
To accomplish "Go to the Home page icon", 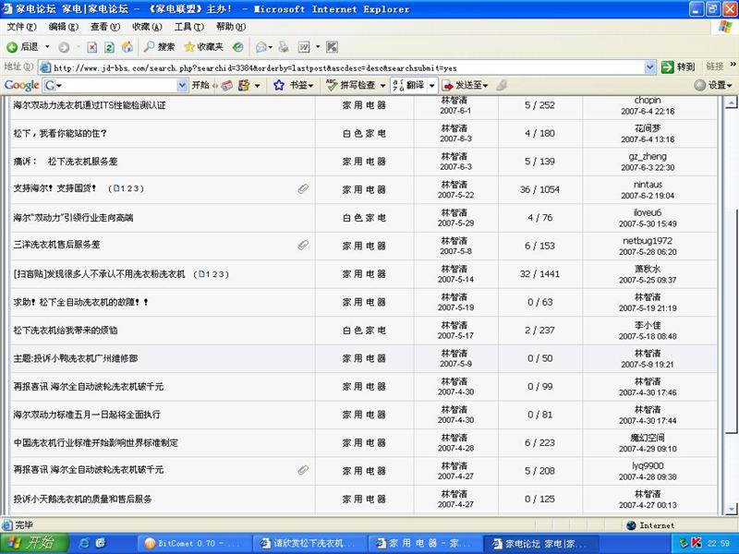I will (x=127, y=47).
